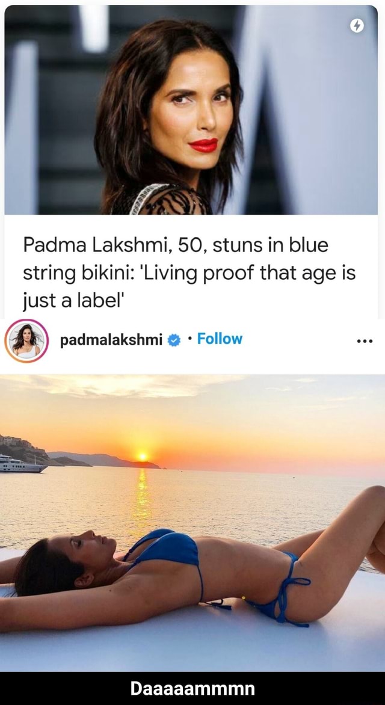The height and width of the screenshot is (705, 385).
Task: Tap the AMP lightning bolt icon
Action: point(357,27)
